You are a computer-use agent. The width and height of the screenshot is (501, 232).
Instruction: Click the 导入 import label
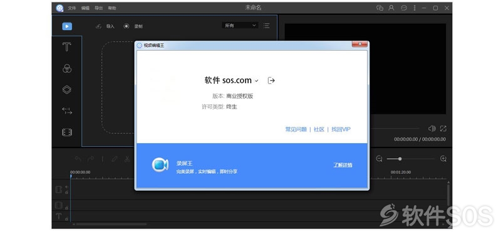pos(110,26)
